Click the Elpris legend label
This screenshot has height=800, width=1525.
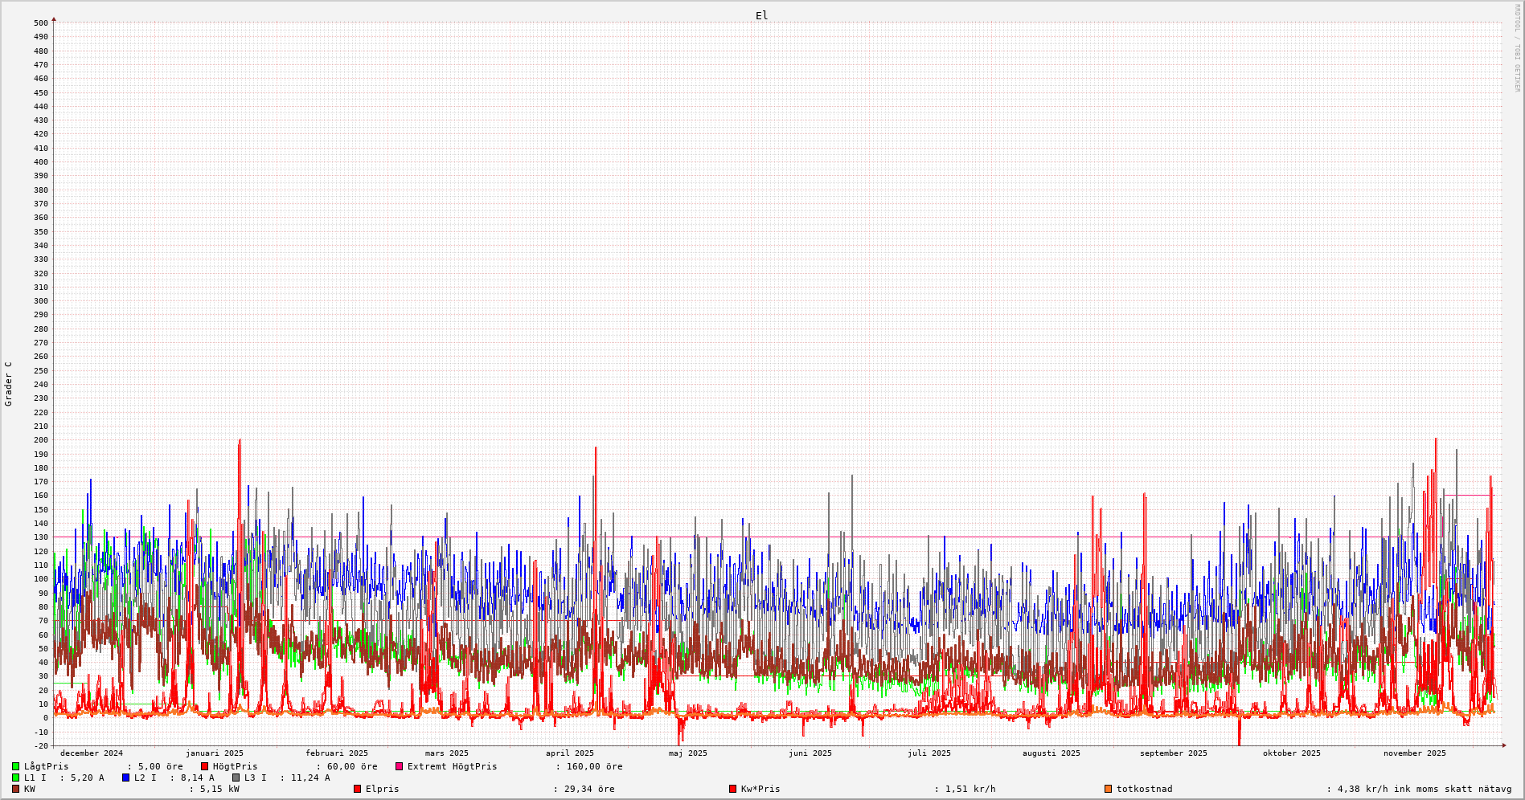point(382,789)
